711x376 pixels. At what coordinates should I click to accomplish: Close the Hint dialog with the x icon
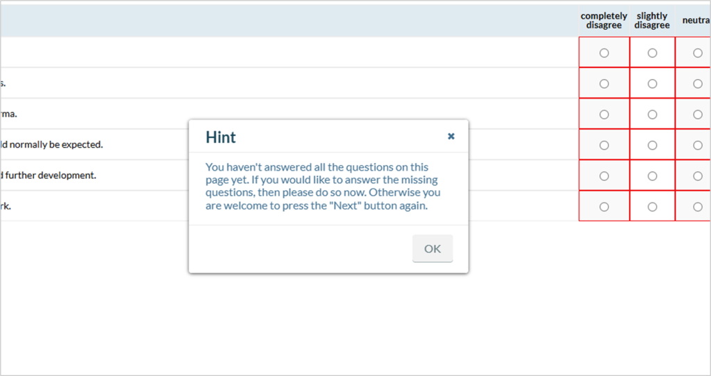[451, 137]
